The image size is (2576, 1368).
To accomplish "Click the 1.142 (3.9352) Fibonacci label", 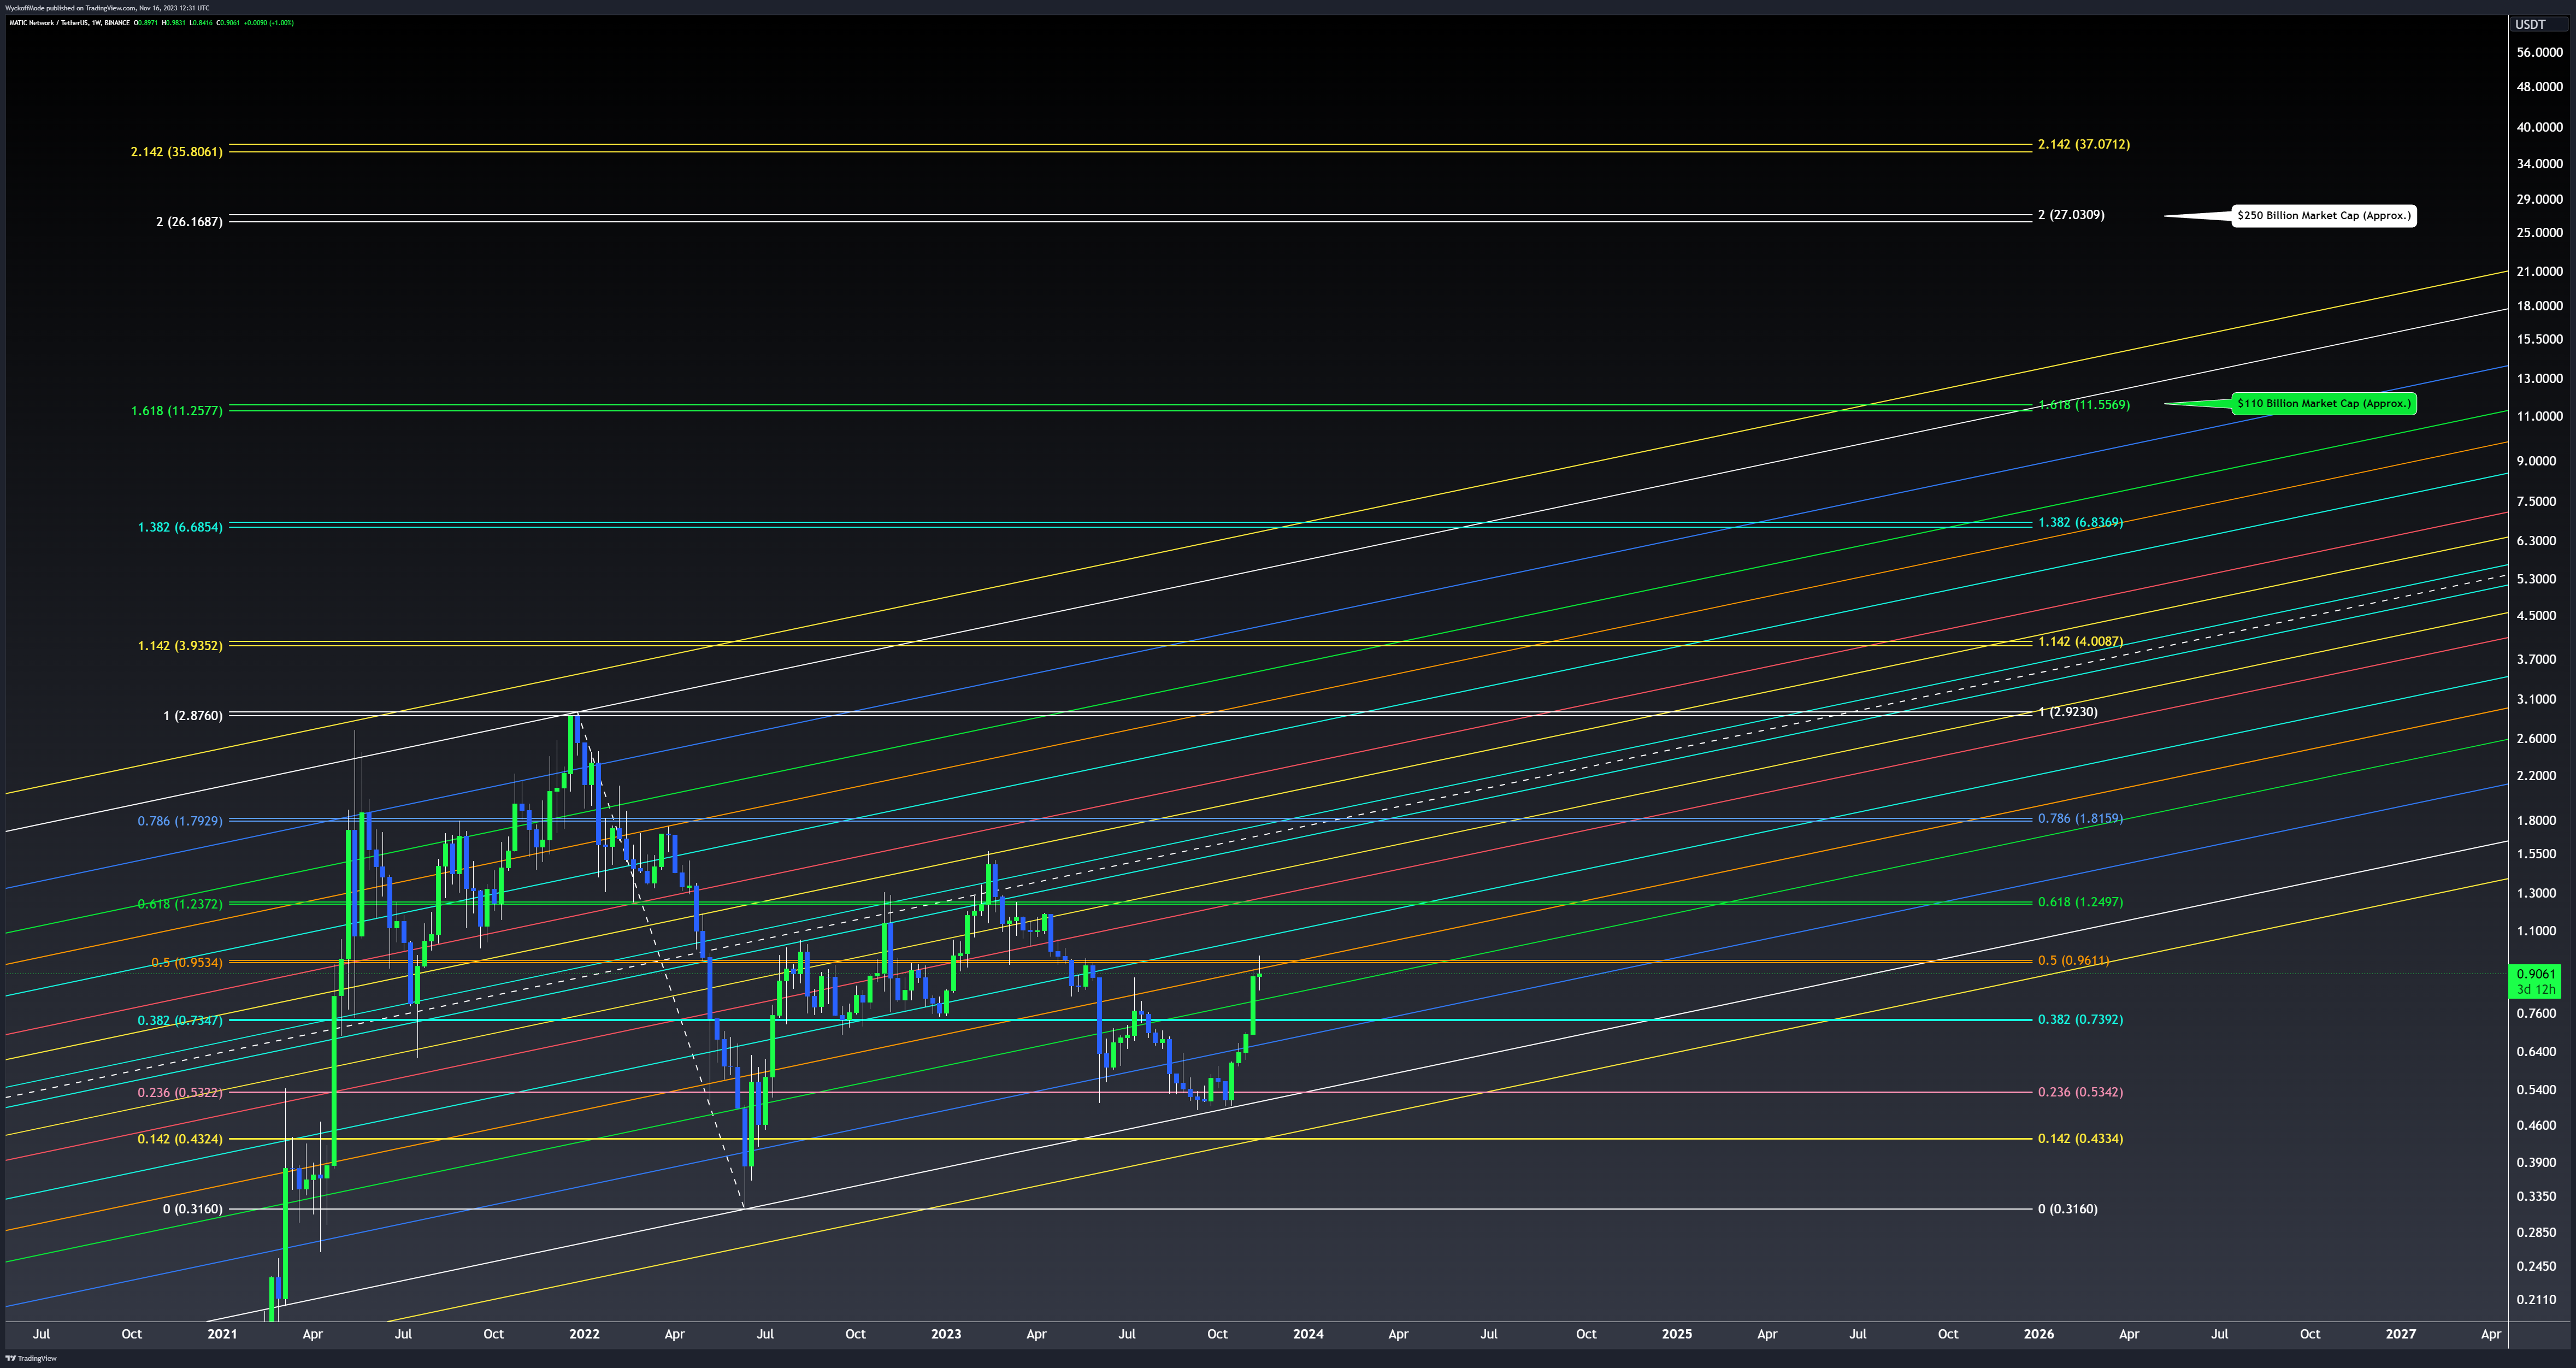I will pyautogui.click(x=180, y=645).
